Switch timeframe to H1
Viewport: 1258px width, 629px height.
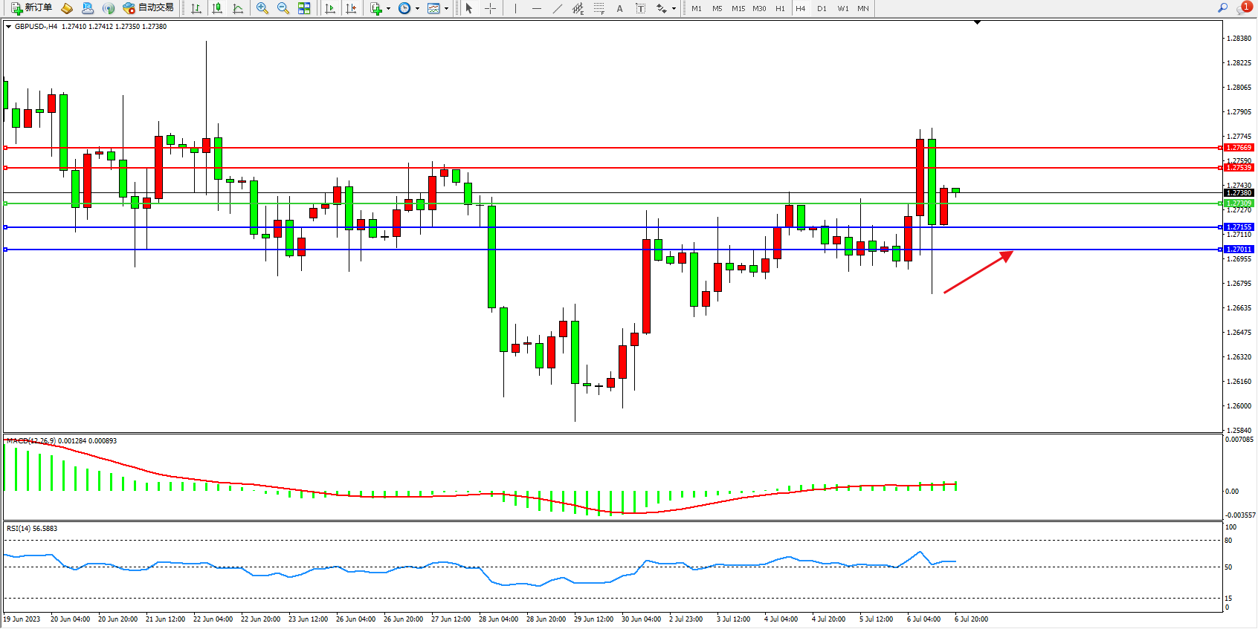780,8
